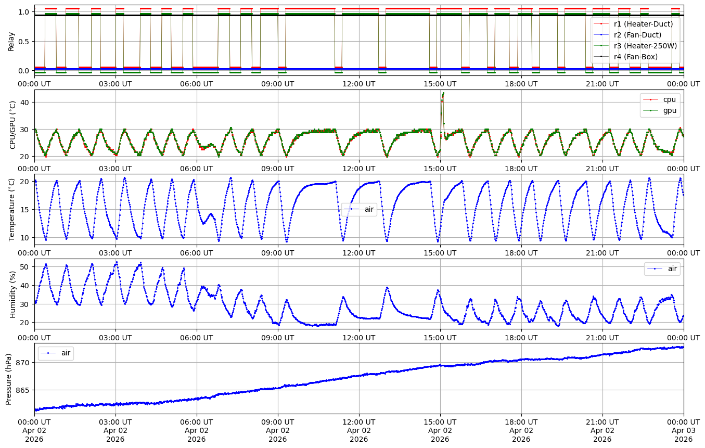Click the air legend in Temperature plot
The image size is (705, 448).
point(368,209)
